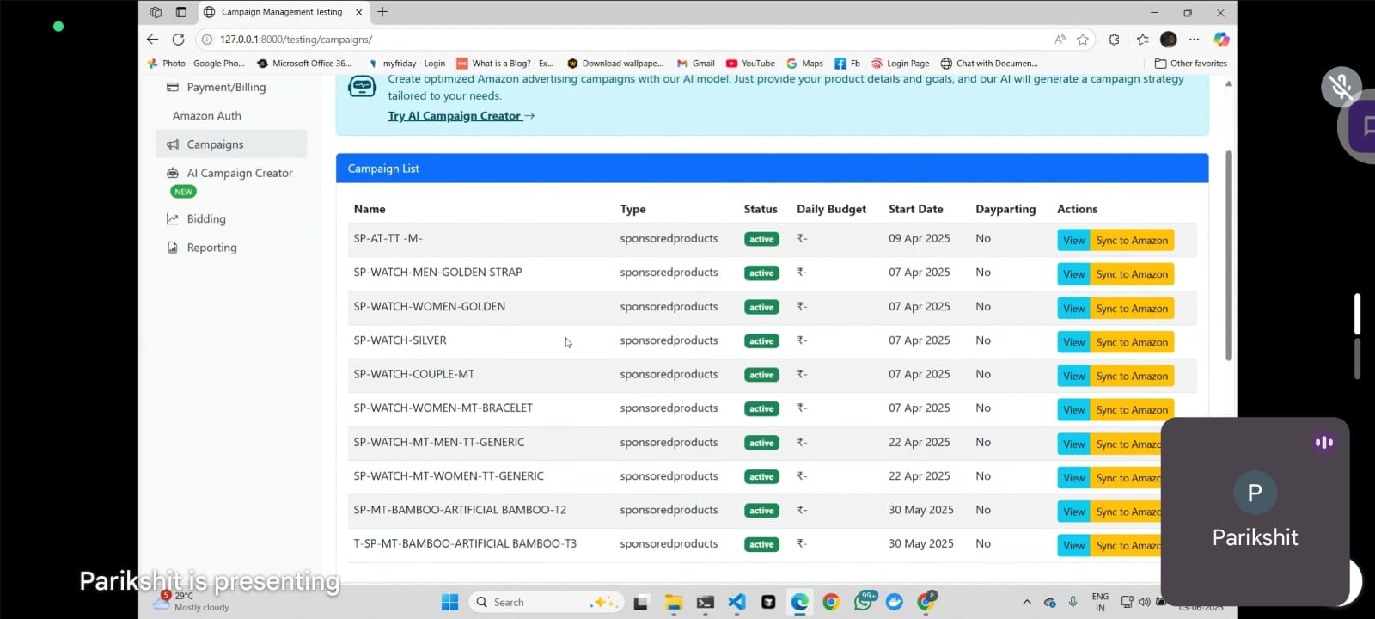The height and width of the screenshot is (619, 1375).
Task: Open browser settings and more menu
Action: (1194, 40)
